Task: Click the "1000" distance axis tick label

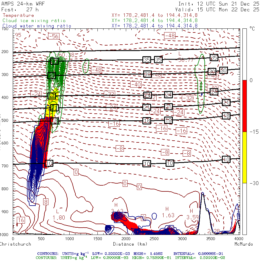Action: pyautogui.click(x=69, y=239)
